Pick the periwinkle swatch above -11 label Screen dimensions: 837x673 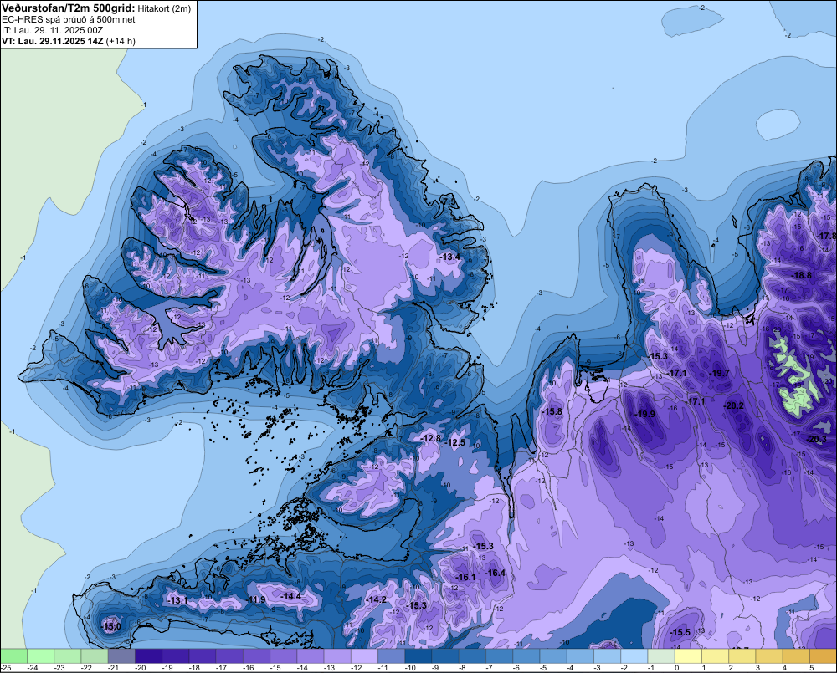click(x=391, y=655)
